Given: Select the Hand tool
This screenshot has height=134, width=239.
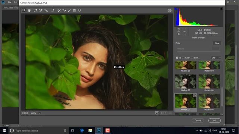Looking at the screenshot, I should pyautogui.click(x=29, y=10).
